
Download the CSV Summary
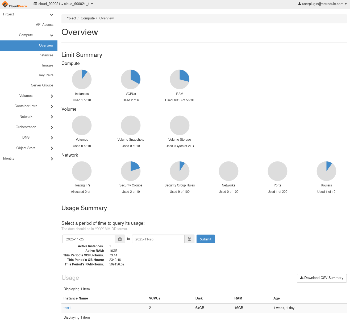[x=322, y=278]
